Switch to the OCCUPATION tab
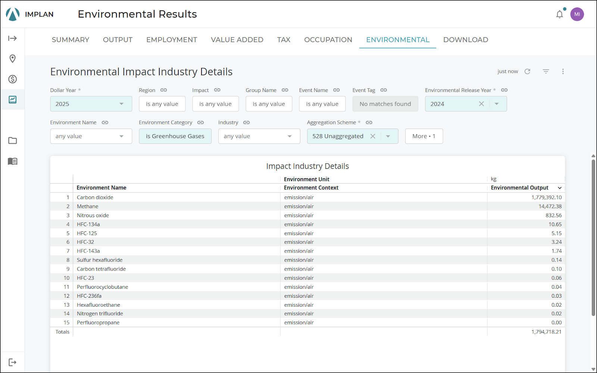This screenshot has height=373, width=597. click(x=328, y=39)
